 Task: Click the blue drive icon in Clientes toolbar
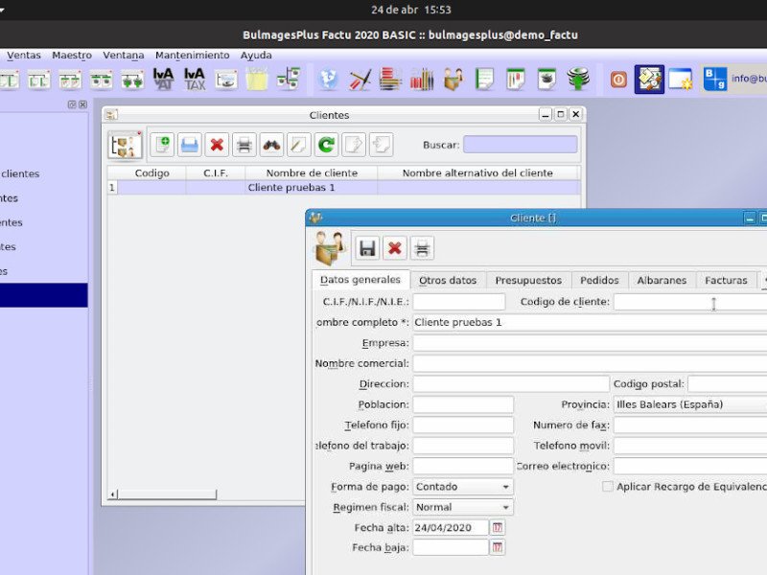pyautogui.click(x=189, y=145)
